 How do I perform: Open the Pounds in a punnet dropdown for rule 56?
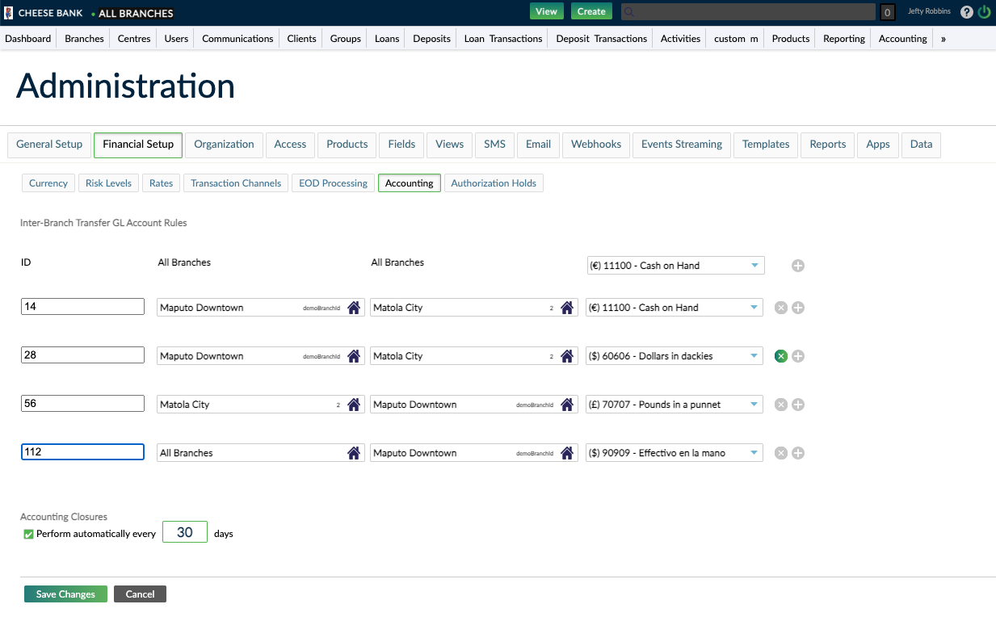[x=675, y=404]
